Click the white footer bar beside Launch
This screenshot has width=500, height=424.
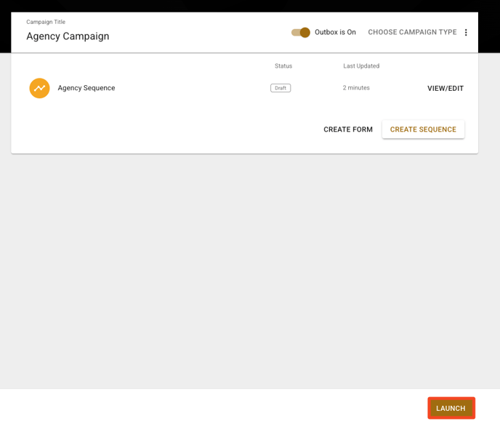point(218,407)
